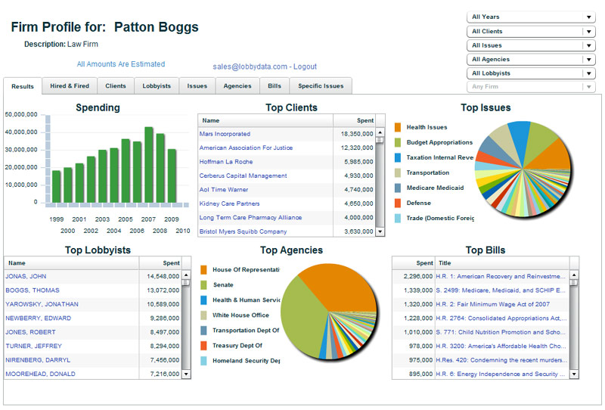Viewport: 605px width, 410px height.
Task: Switch to the Hired & Fired tab
Action: pos(70,85)
